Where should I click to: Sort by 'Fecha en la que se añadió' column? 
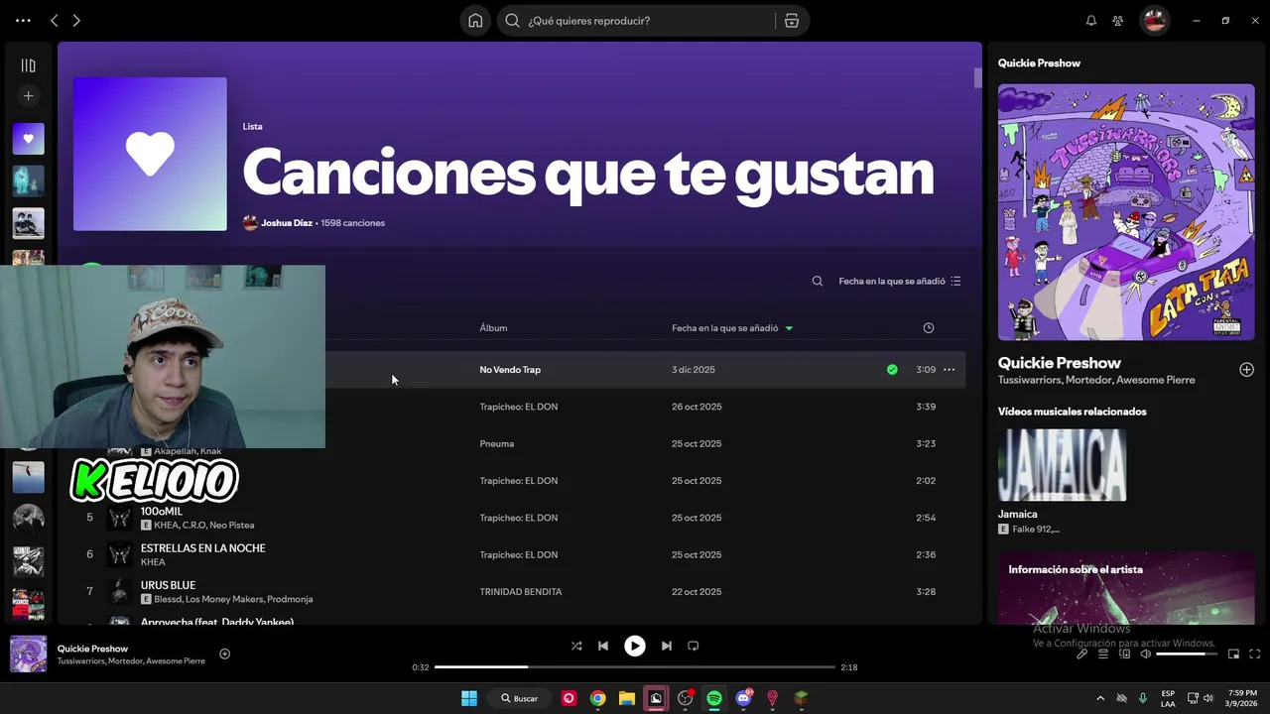point(732,327)
